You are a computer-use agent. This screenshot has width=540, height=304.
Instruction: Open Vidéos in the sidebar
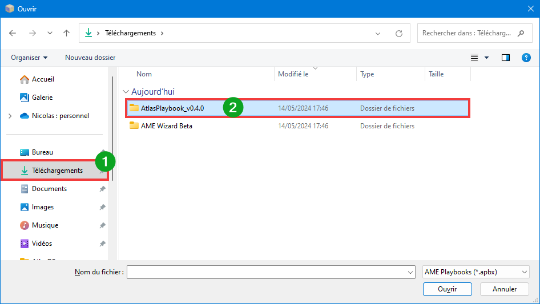tap(42, 244)
